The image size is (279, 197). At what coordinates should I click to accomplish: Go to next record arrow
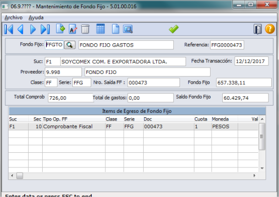pos(33,29)
